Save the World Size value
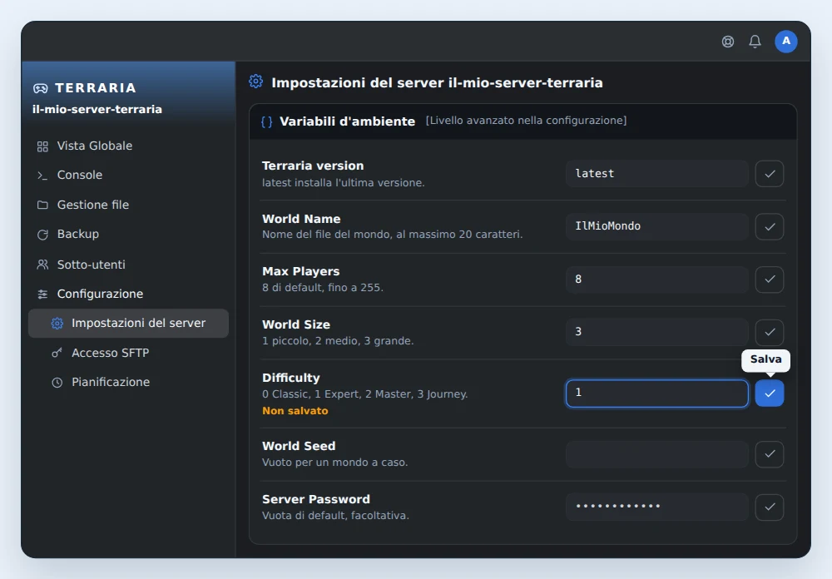Screen dimensions: 832x579 coord(770,332)
